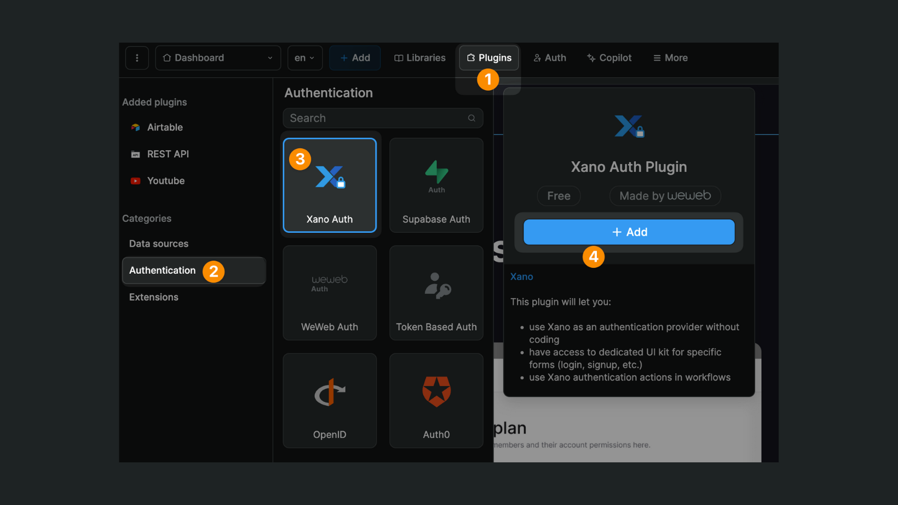Select the WeWeb Auth plugin card
This screenshot has height=505, width=898.
329,293
